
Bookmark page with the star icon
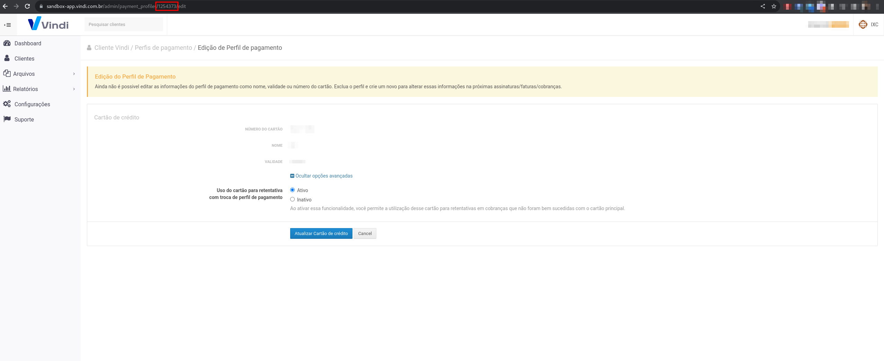click(774, 6)
